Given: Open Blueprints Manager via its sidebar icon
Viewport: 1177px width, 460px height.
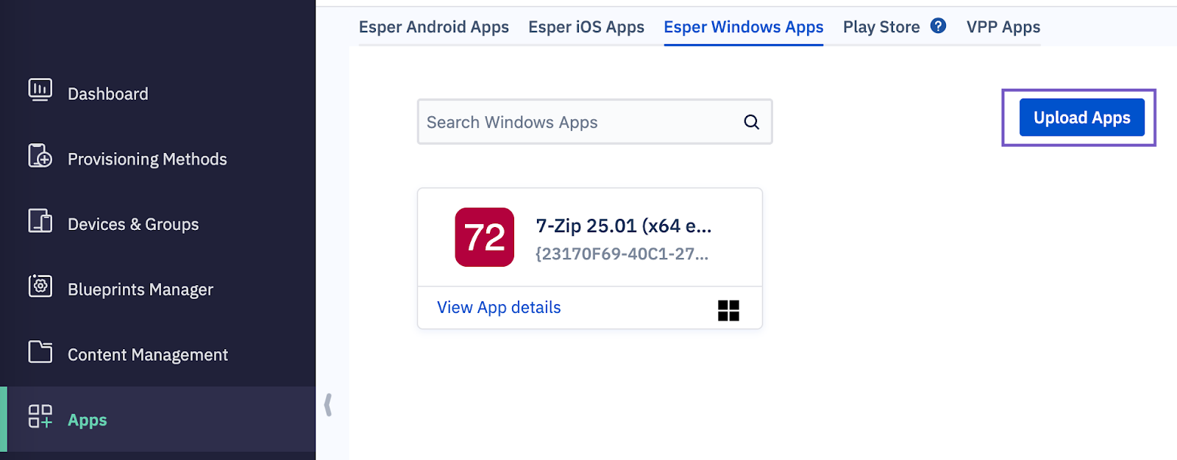Looking at the screenshot, I should (x=40, y=288).
